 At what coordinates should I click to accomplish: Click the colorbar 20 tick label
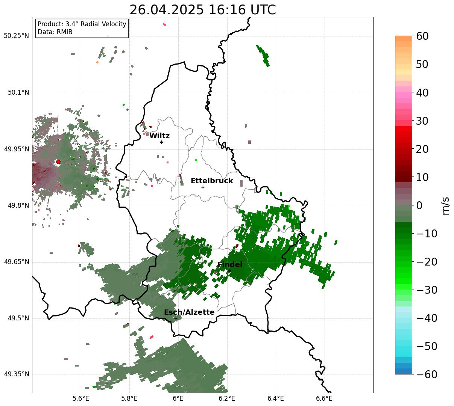point(422,149)
